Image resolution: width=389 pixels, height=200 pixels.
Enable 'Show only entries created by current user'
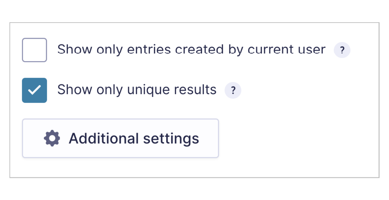point(34,50)
